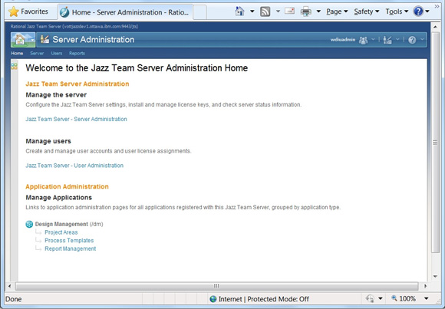
Task: Click the zoom magnifier icon in status bar
Action: pos(394,298)
